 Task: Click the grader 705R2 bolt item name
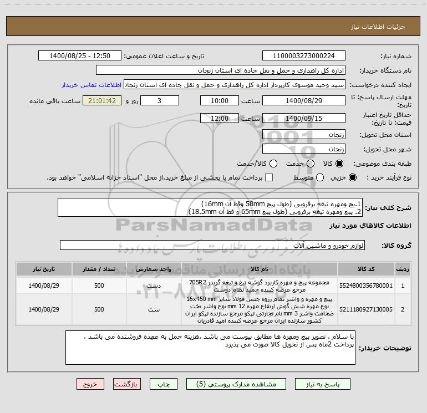[x=260, y=285]
